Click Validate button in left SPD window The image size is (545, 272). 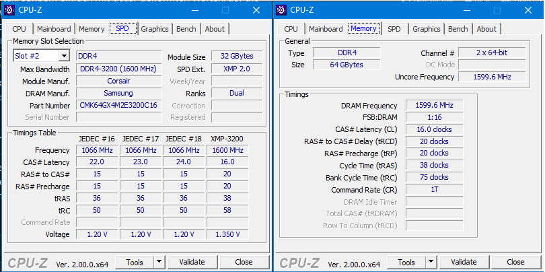coord(192,262)
